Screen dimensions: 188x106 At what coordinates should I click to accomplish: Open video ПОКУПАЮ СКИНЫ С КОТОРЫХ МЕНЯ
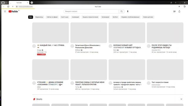pyautogui.click(x=90, y=83)
